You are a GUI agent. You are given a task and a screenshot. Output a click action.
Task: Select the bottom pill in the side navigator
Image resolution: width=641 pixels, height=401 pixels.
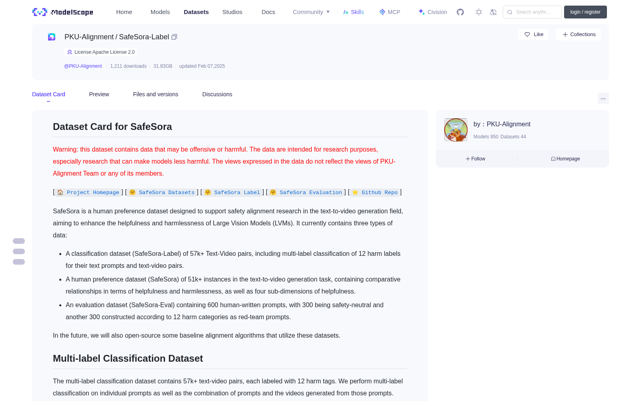19,262
